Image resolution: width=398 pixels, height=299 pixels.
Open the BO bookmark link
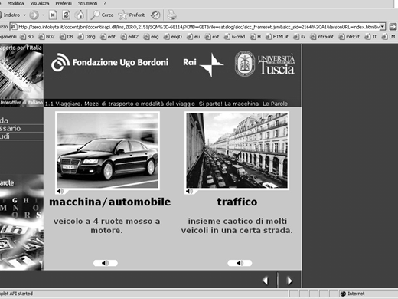tap(27, 37)
